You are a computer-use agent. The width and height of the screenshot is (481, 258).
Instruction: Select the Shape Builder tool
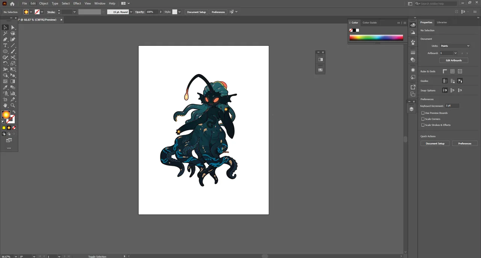point(5,75)
